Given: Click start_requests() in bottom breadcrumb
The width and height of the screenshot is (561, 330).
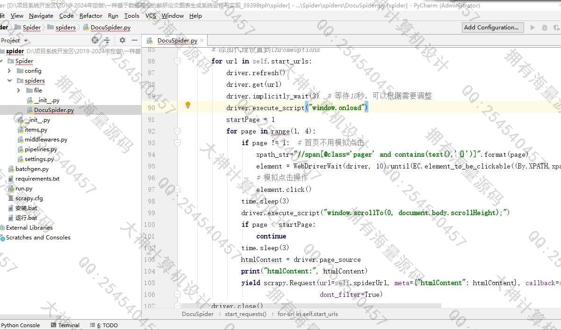Looking at the screenshot, I should 245,314.
